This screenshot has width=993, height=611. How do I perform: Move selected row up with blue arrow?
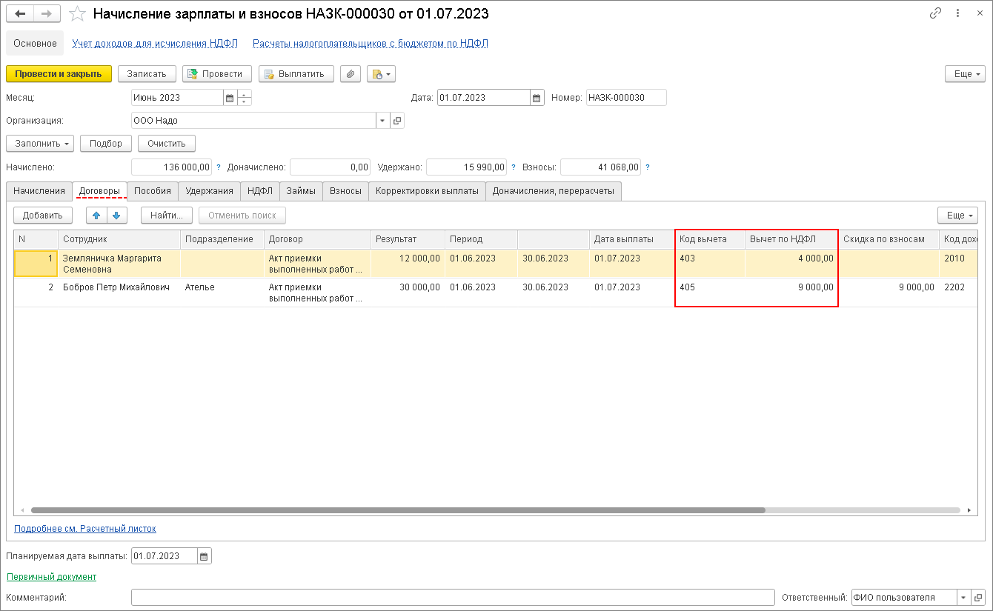[97, 216]
